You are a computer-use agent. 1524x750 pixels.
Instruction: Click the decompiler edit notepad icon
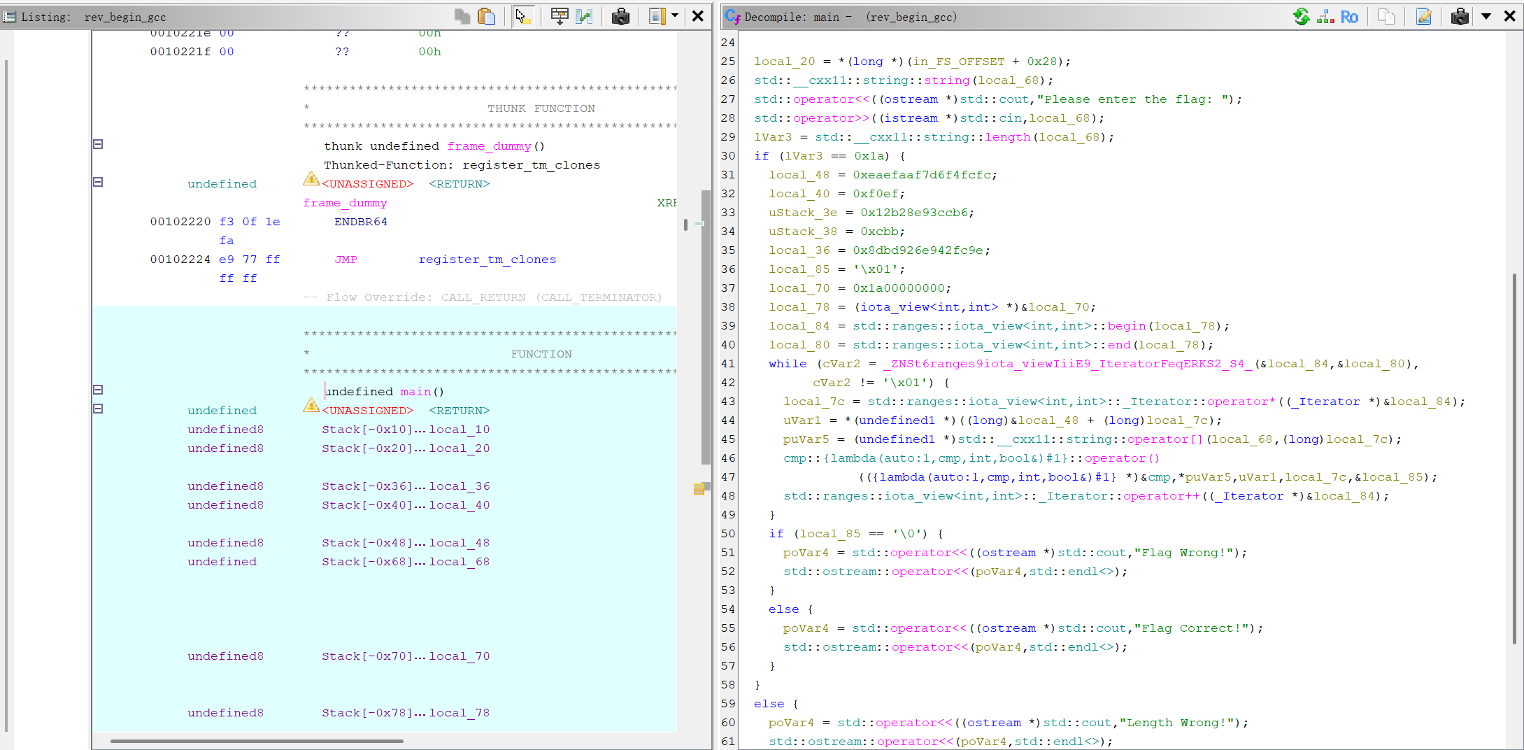(1423, 16)
